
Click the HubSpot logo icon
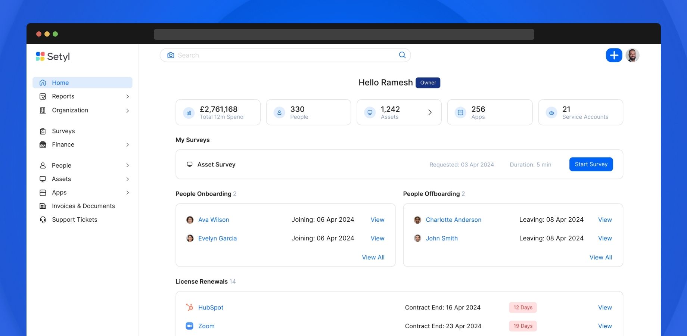click(190, 307)
